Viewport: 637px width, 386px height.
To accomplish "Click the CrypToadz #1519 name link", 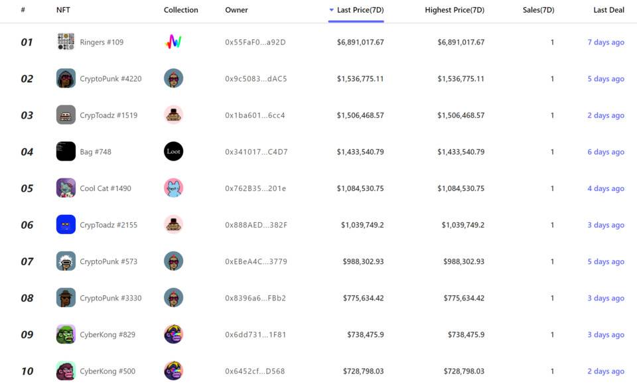I will click(x=108, y=115).
